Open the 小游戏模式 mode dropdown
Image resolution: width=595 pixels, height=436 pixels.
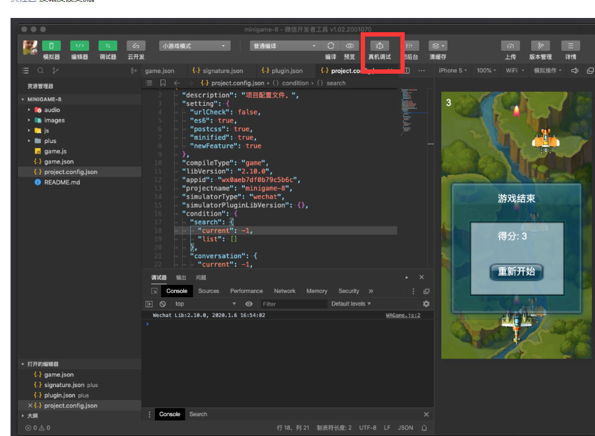point(195,46)
